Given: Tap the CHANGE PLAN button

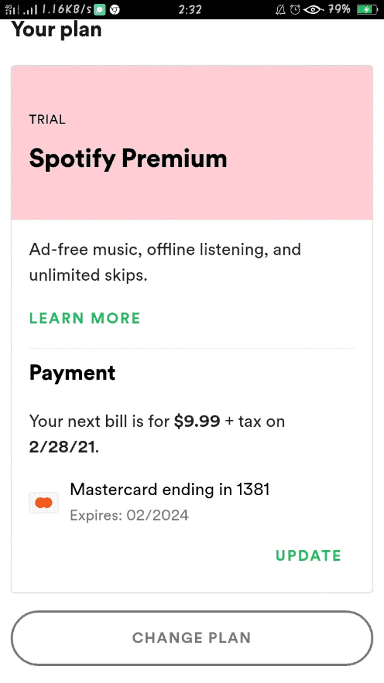Looking at the screenshot, I should tap(192, 637).
